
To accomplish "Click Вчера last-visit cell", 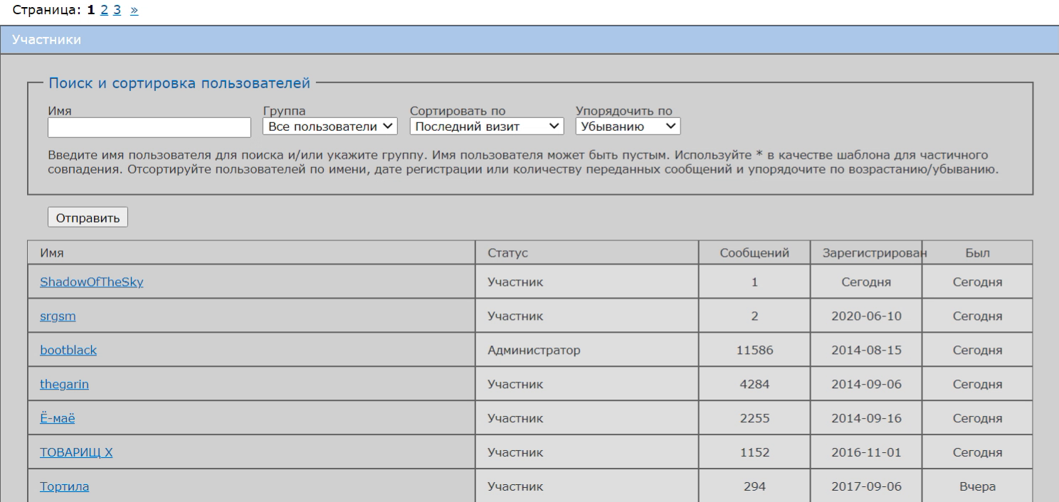I will (978, 487).
